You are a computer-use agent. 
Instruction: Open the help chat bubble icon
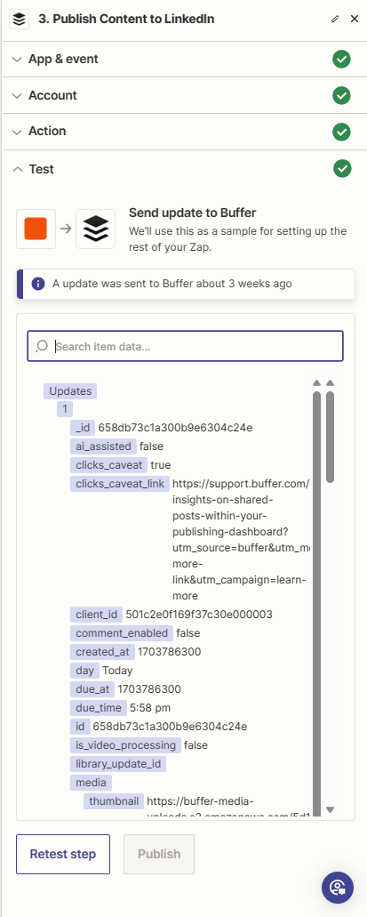(x=337, y=887)
